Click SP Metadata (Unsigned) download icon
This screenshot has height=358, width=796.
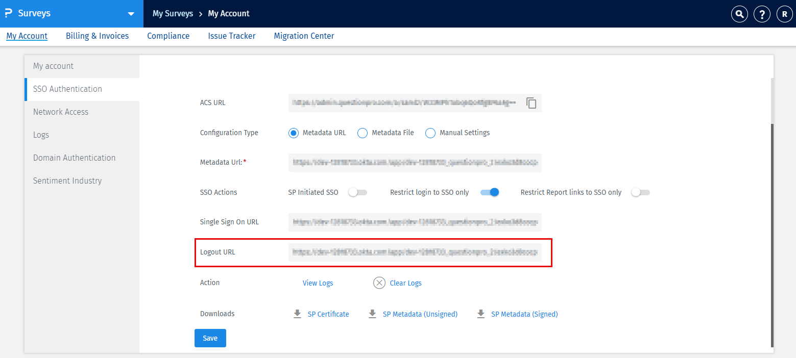[372, 314]
